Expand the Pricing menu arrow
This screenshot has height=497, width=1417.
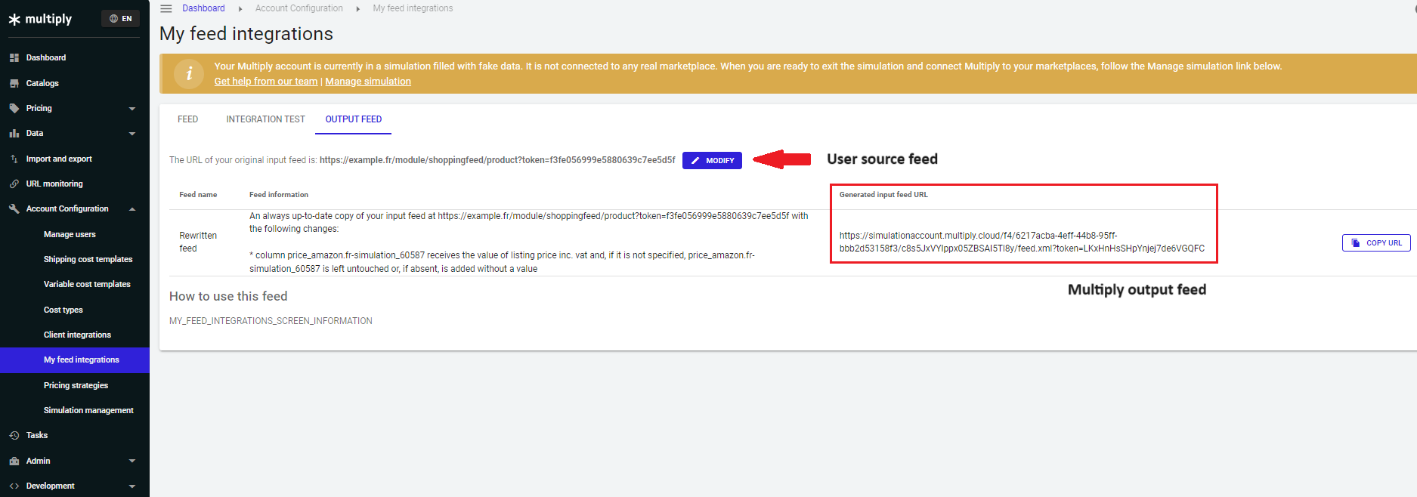click(x=132, y=109)
